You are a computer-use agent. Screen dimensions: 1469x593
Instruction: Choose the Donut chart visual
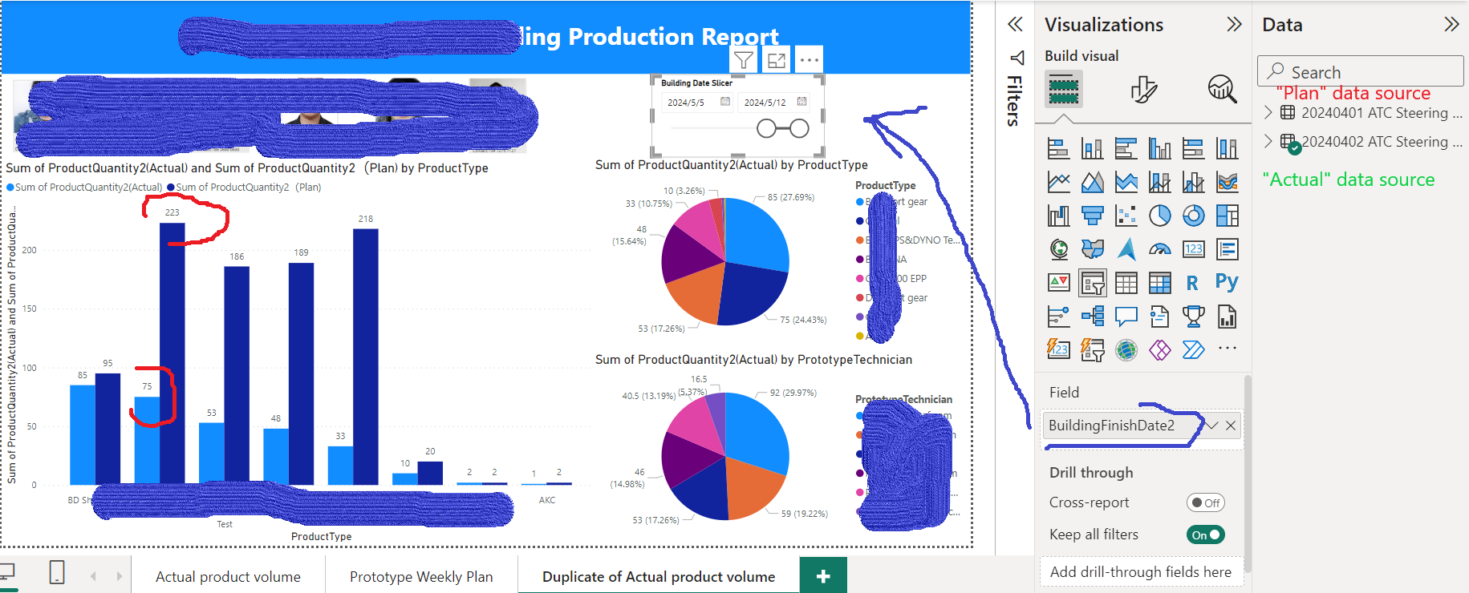(1193, 216)
